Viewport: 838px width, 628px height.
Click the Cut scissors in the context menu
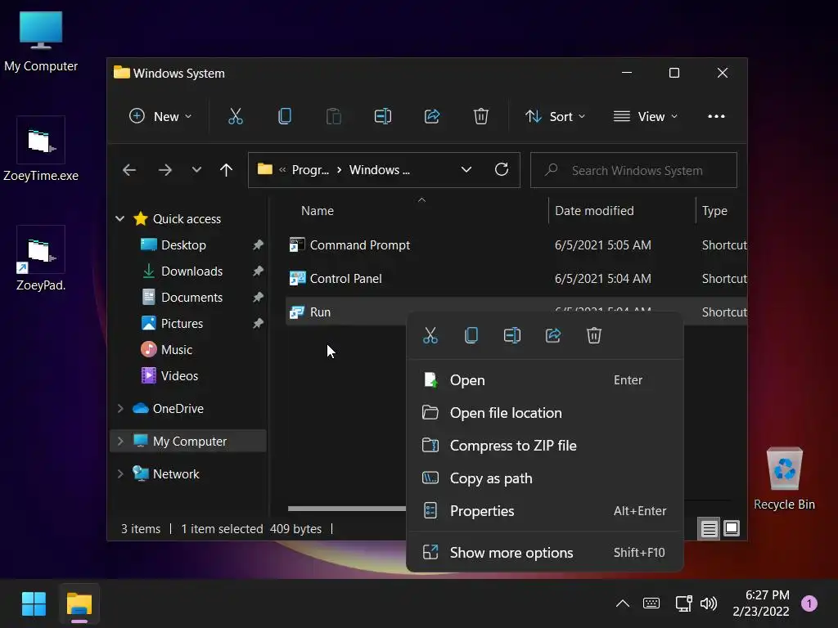pyautogui.click(x=430, y=335)
